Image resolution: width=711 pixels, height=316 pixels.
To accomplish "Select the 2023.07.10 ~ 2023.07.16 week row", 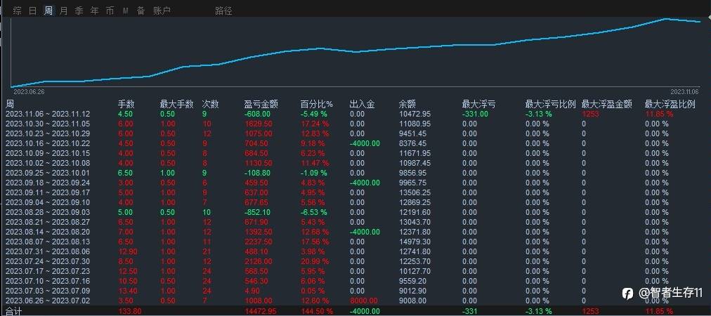I will coord(355,281).
